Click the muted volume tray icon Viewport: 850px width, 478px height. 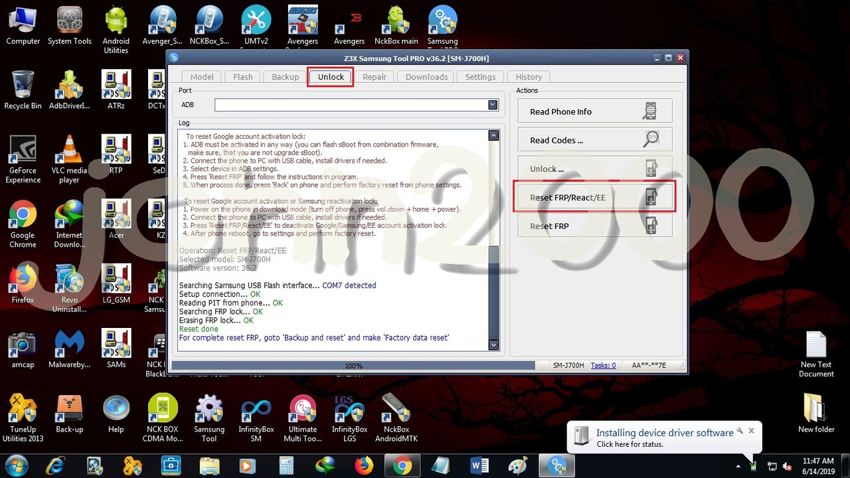coord(788,466)
